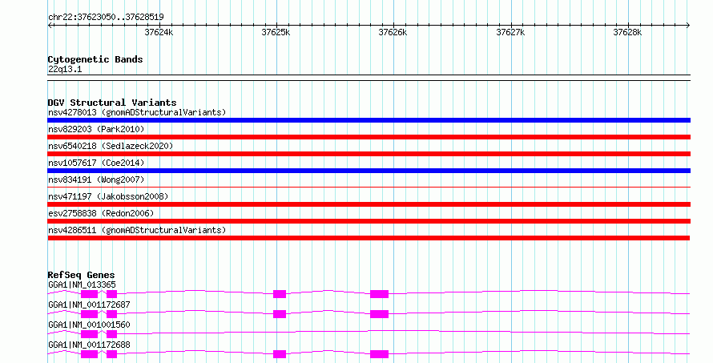
Task: Click the nsv4286511 (gnomADStructuralVariants) label
Action: (x=137, y=230)
